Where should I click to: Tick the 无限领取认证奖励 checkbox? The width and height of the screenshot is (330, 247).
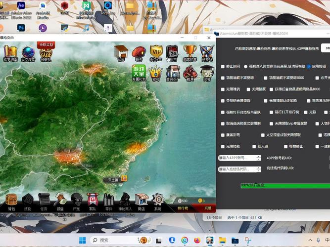click(x=266, y=101)
